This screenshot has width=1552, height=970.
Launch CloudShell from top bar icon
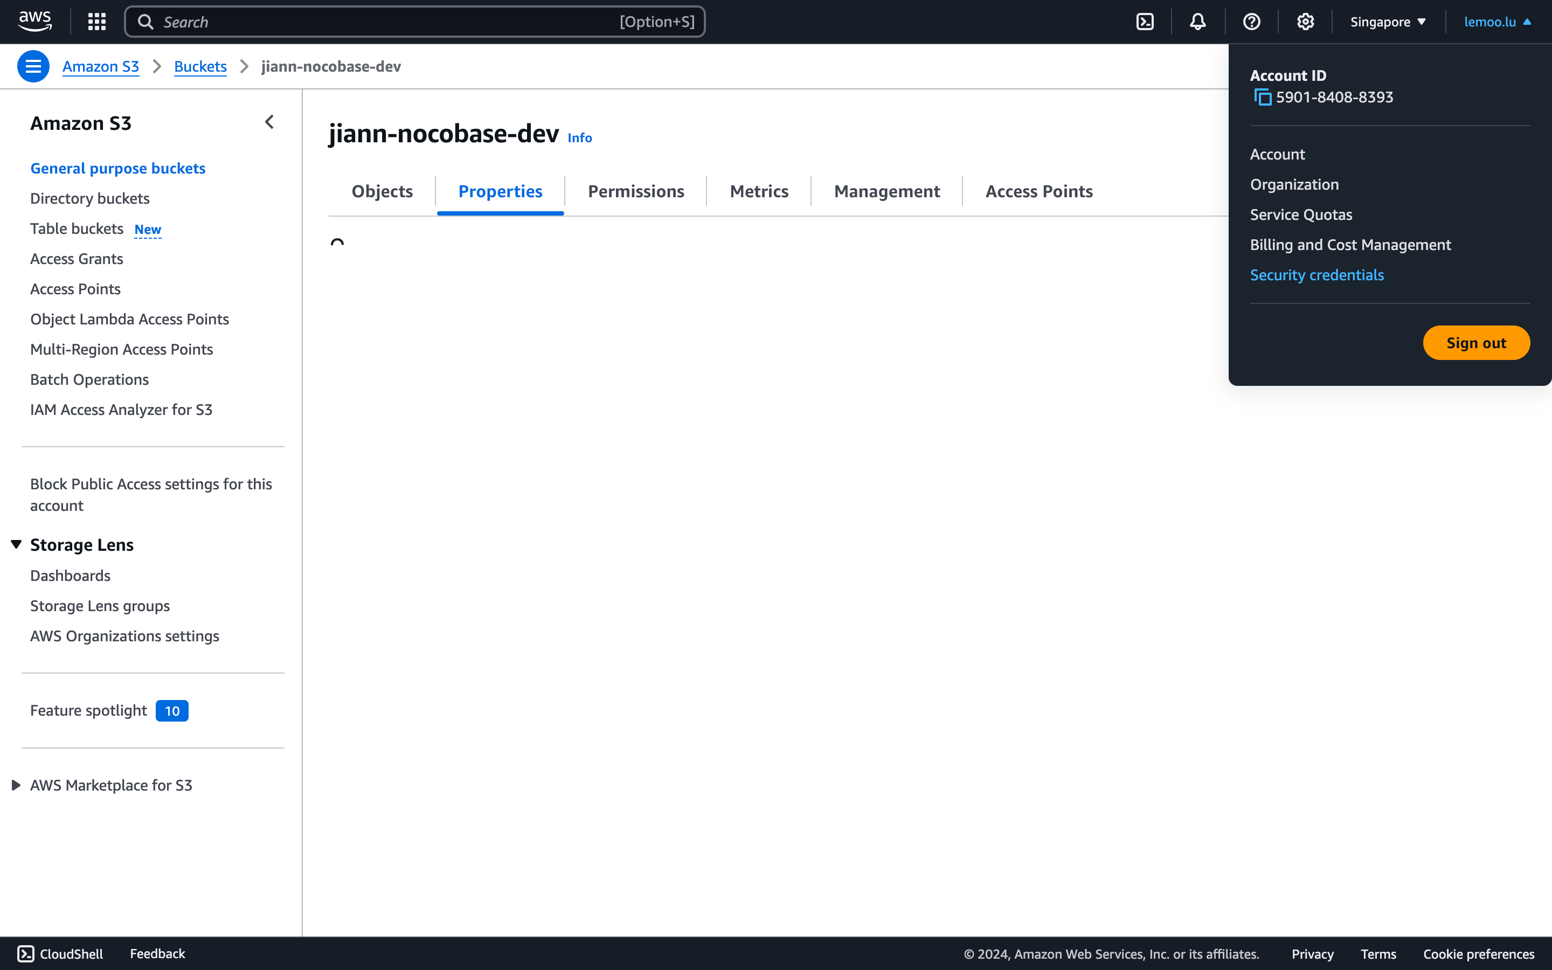click(1145, 22)
